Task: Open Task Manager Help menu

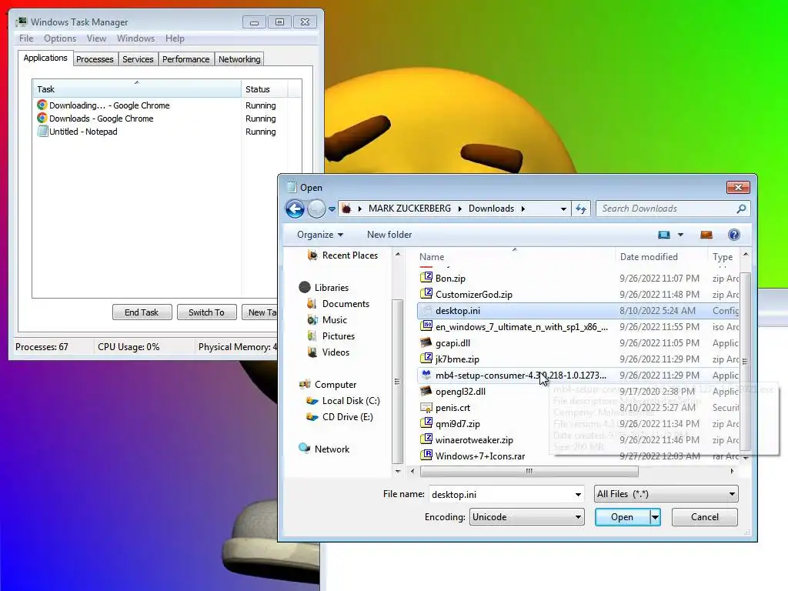Action: coord(175,38)
